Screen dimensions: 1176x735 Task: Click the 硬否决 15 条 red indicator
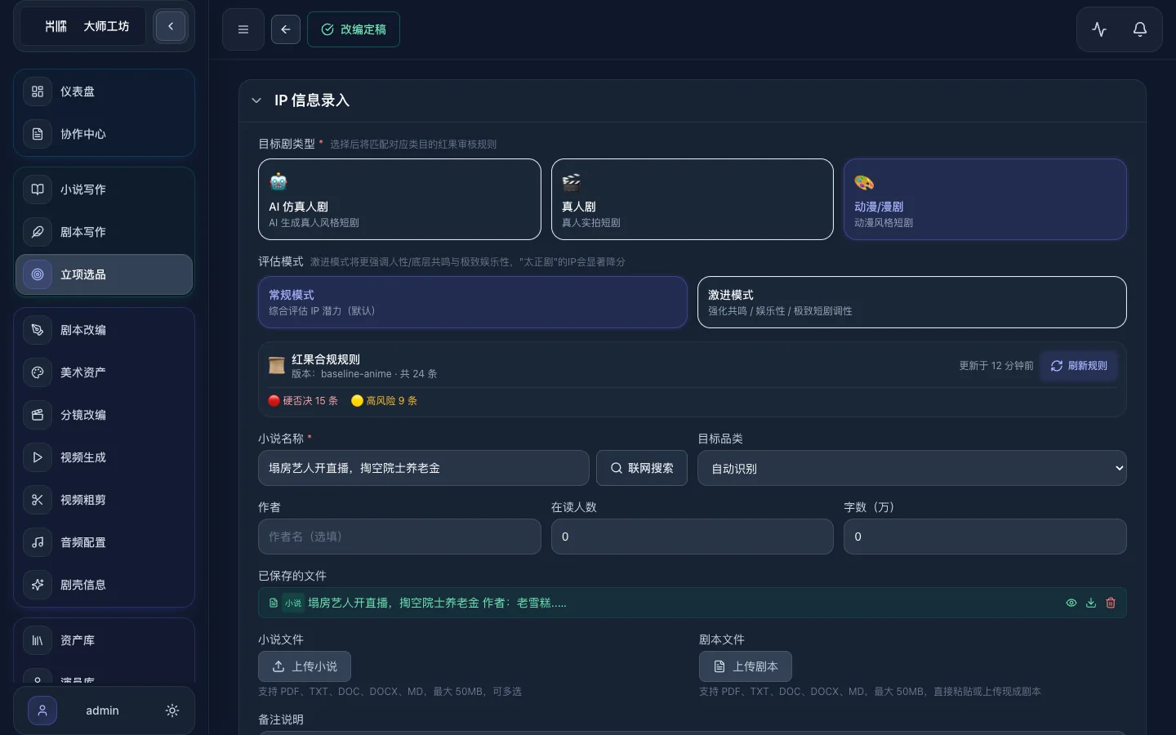pyautogui.click(x=303, y=401)
